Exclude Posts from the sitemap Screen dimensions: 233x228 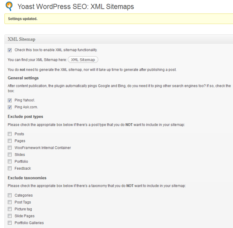(10, 134)
